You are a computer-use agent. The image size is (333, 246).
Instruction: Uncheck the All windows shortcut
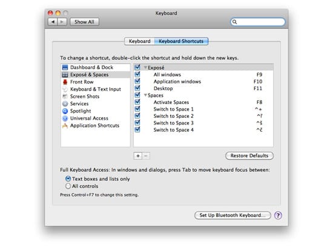137,74
